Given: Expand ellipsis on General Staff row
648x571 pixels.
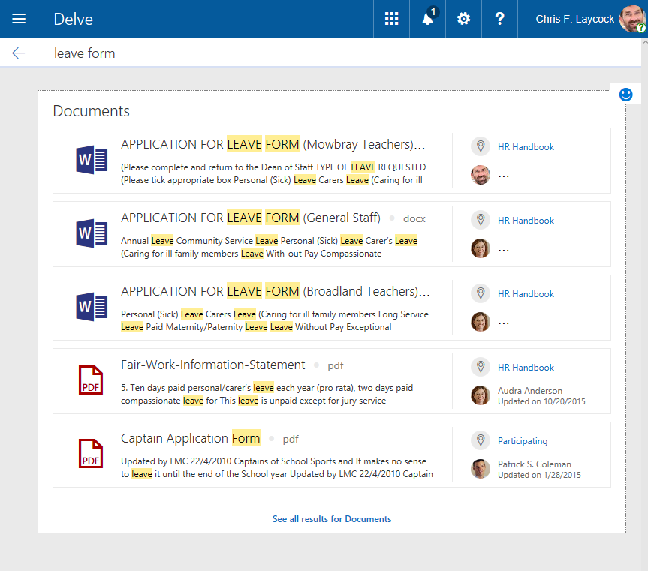Looking at the screenshot, I should [503, 250].
